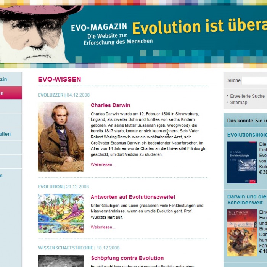267x267 pixels.
Task: Click the Evolutionsbiologie book cover
Action: pos(242,162)
